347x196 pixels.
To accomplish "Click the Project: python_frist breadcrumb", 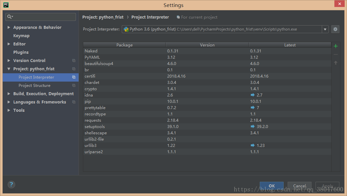I will click(103, 17).
